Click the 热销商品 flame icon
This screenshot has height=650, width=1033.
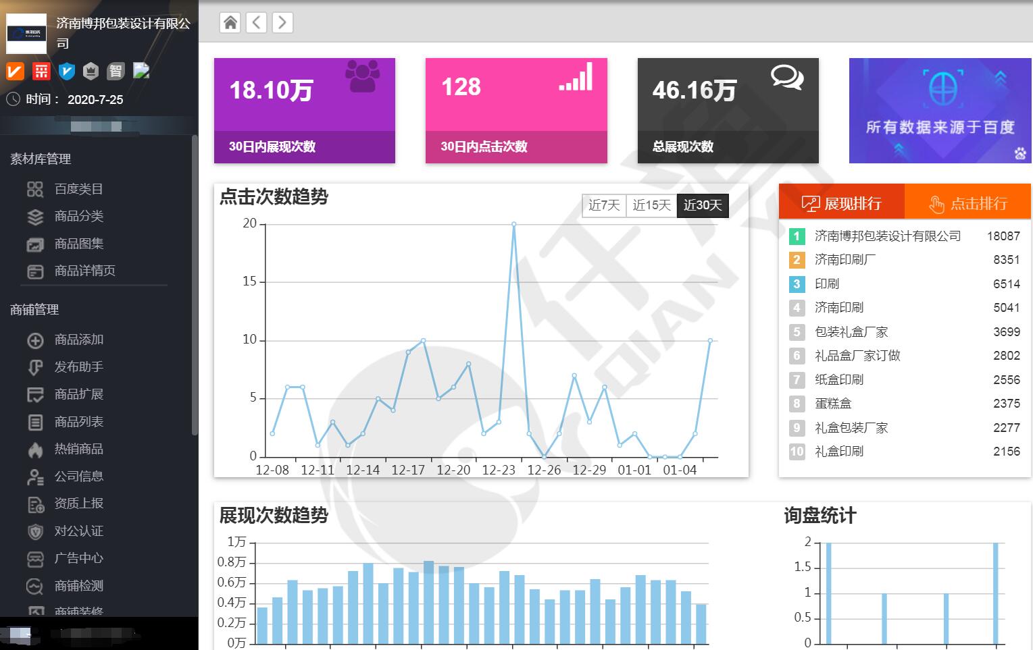click(x=35, y=450)
